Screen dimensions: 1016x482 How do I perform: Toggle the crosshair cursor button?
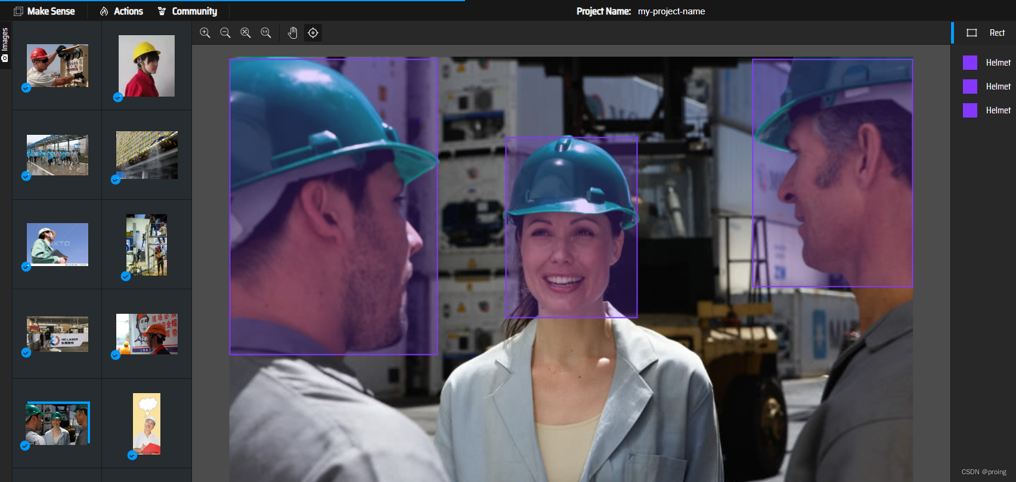tap(313, 33)
